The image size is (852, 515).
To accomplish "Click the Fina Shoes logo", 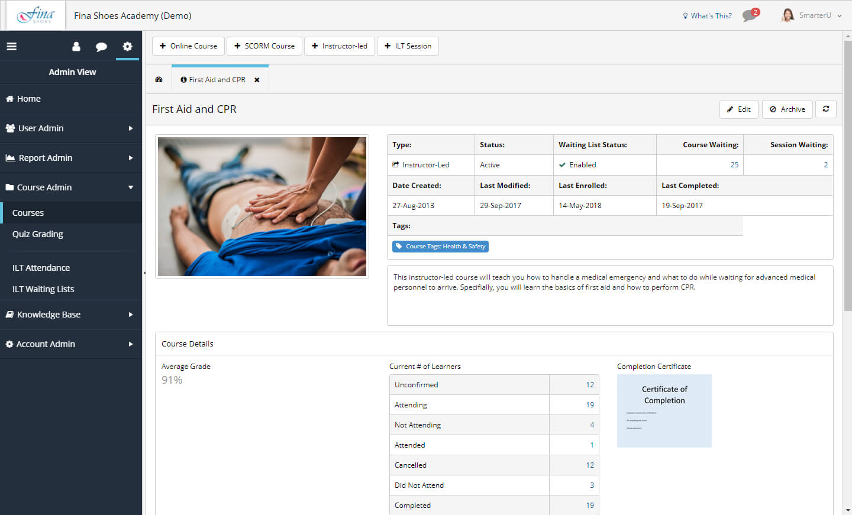I will [35, 15].
